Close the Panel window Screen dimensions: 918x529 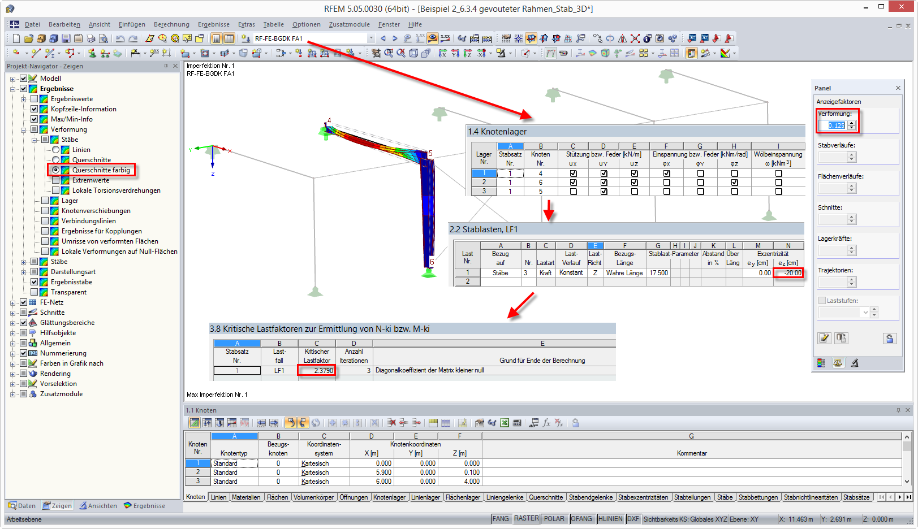(898, 88)
